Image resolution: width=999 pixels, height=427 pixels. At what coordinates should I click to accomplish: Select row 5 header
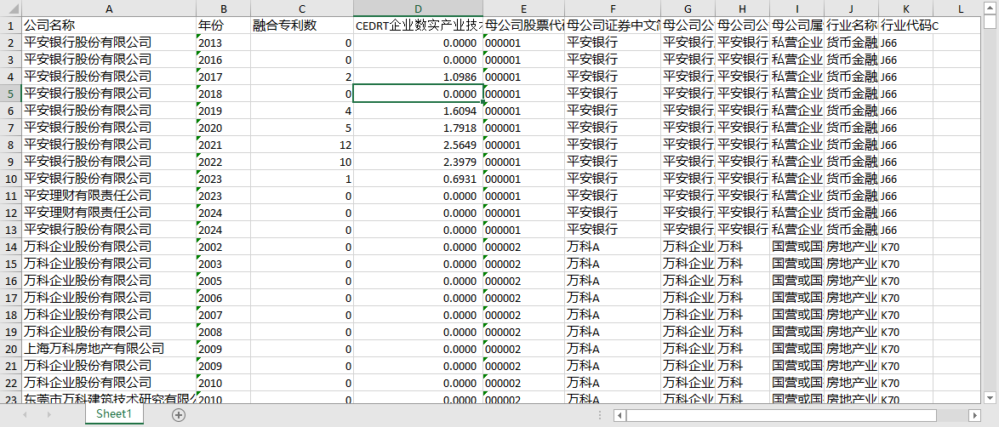tap(11, 94)
